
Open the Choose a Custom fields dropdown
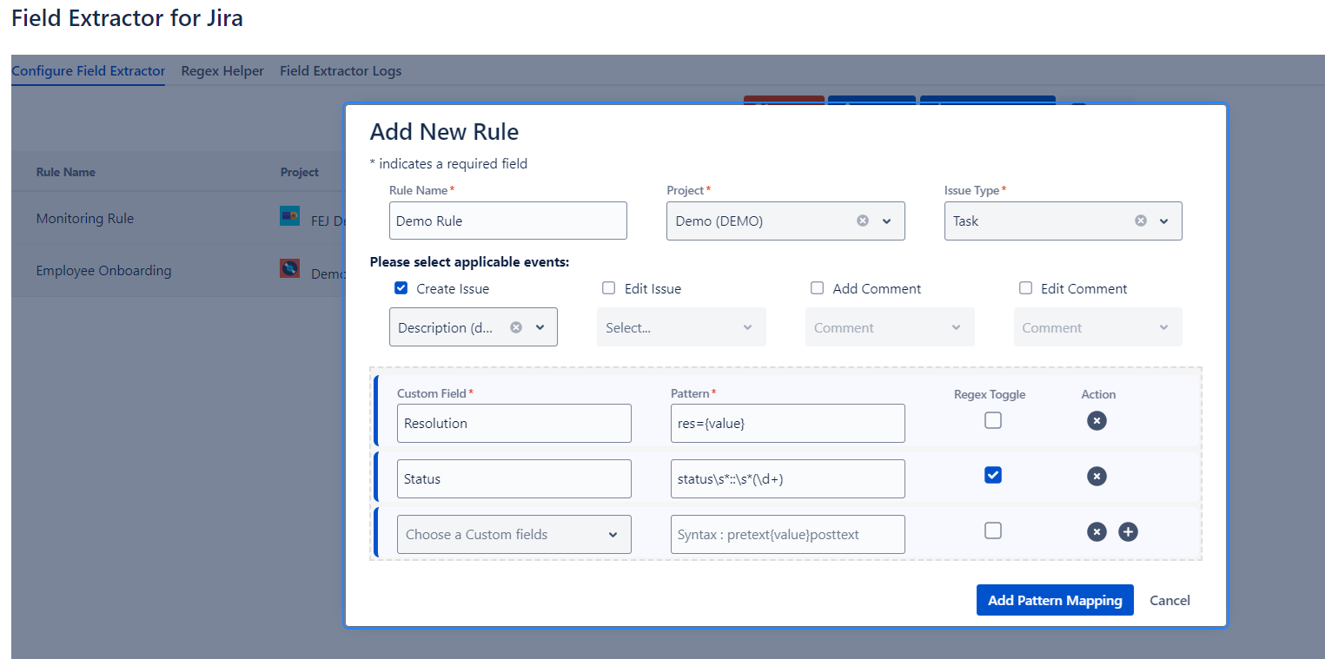point(514,534)
